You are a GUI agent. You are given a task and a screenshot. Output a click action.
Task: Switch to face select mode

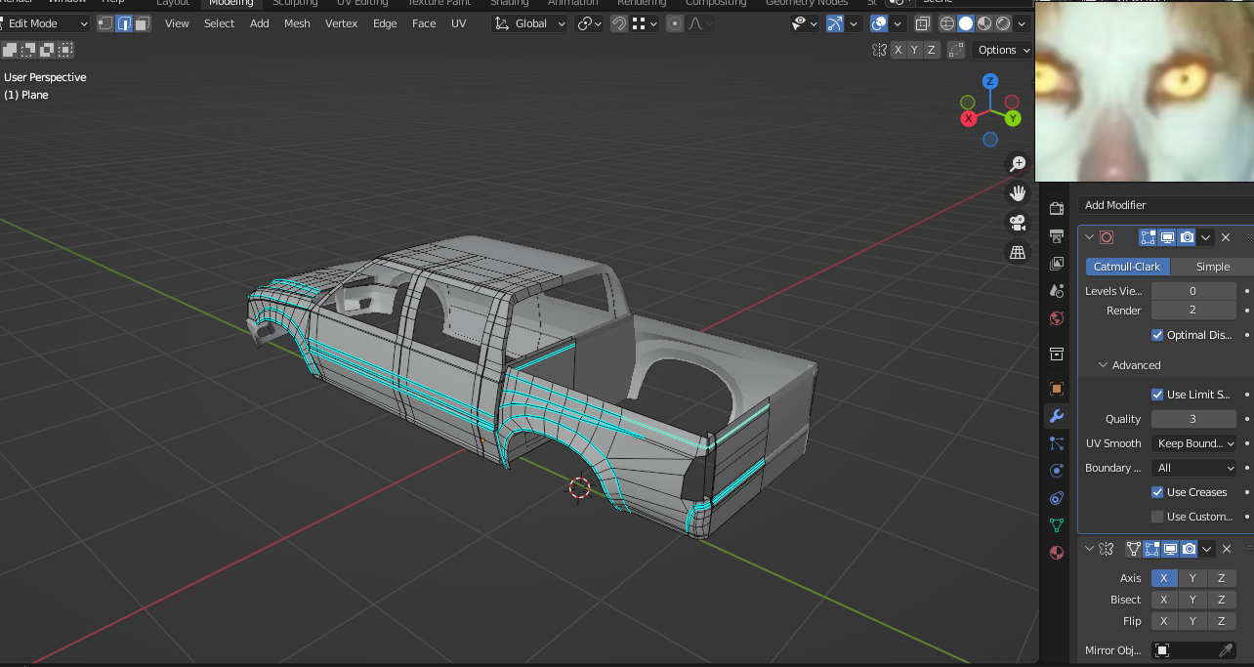tap(143, 23)
